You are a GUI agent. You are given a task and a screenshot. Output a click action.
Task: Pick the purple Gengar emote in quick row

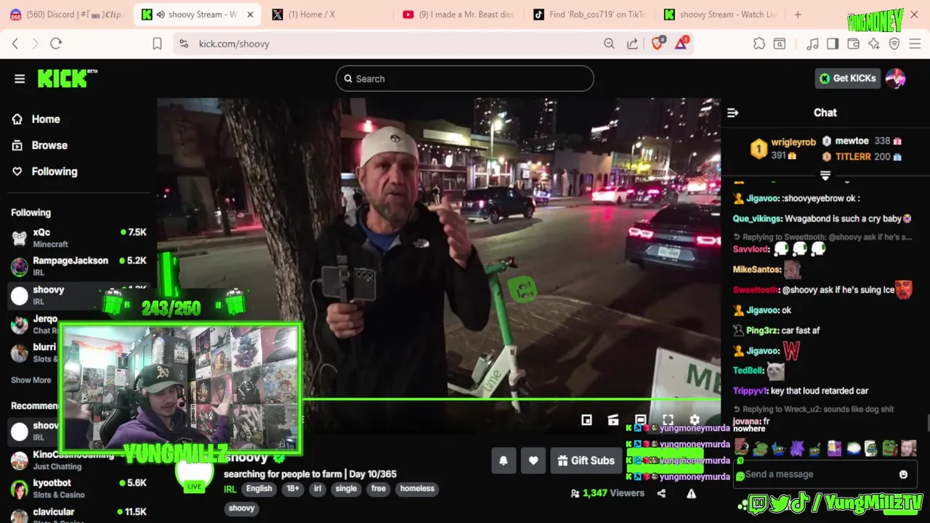point(796,448)
